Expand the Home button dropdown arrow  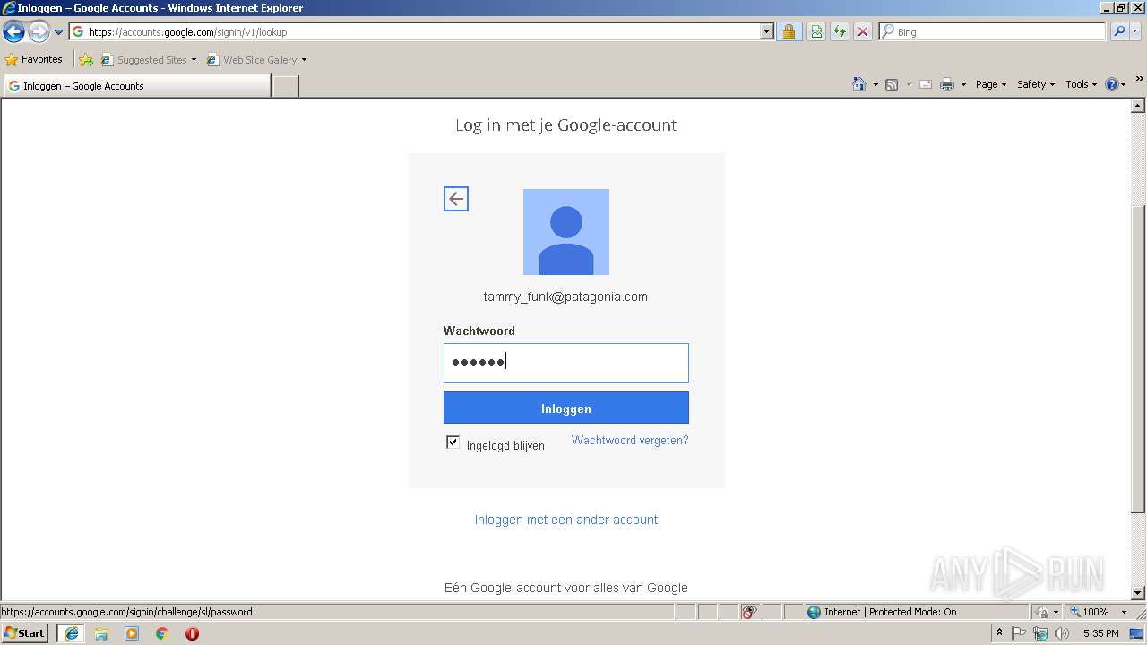[x=875, y=84]
